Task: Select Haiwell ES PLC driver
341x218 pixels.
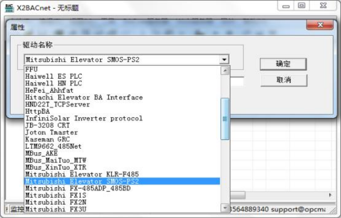Action: pos(122,76)
